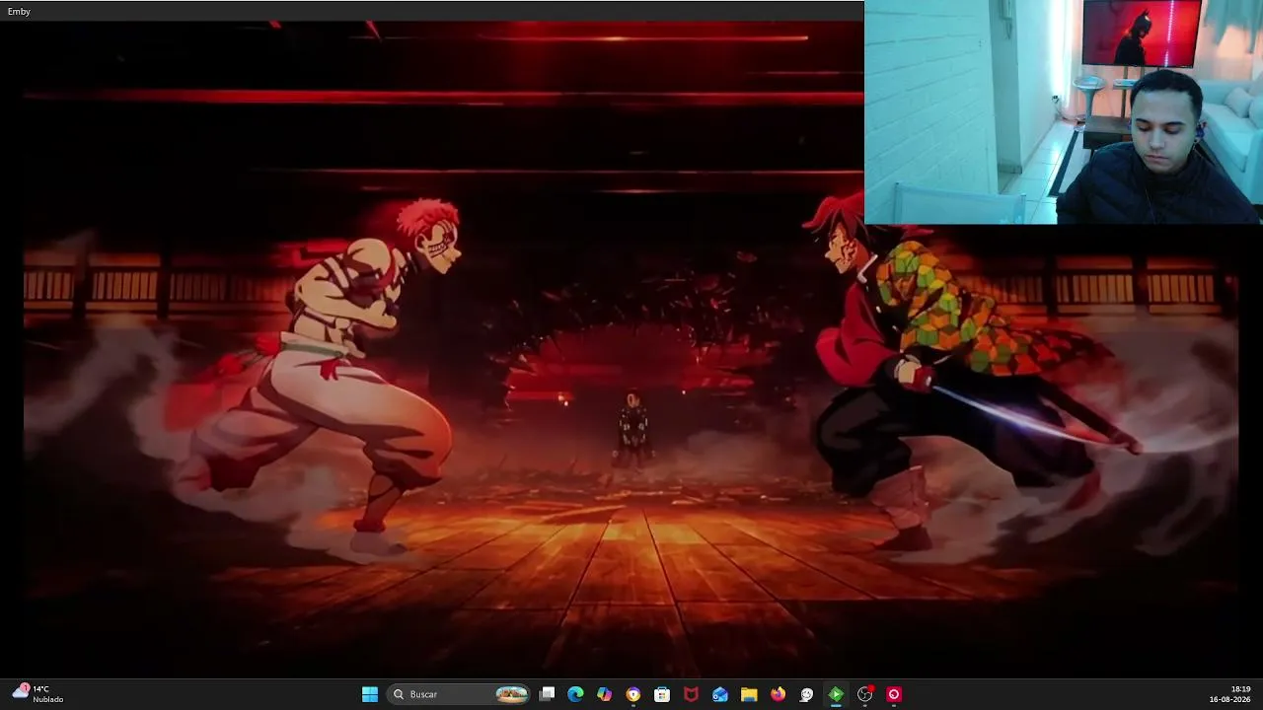Switch to the Emby green play icon

[836, 694]
